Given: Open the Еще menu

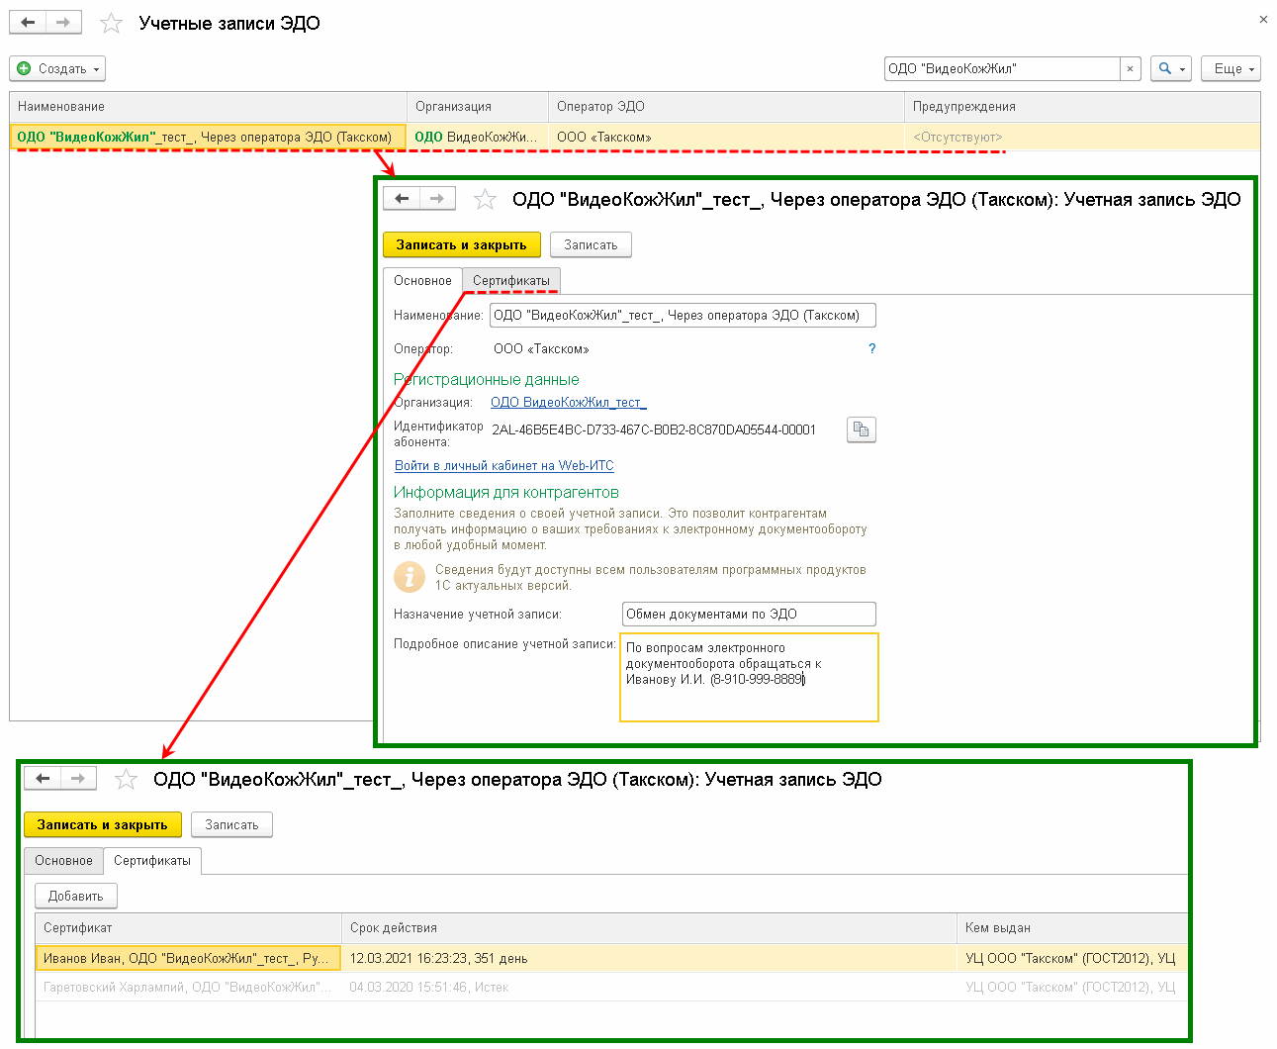Looking at the screenshot, I should pos(1231,68).
